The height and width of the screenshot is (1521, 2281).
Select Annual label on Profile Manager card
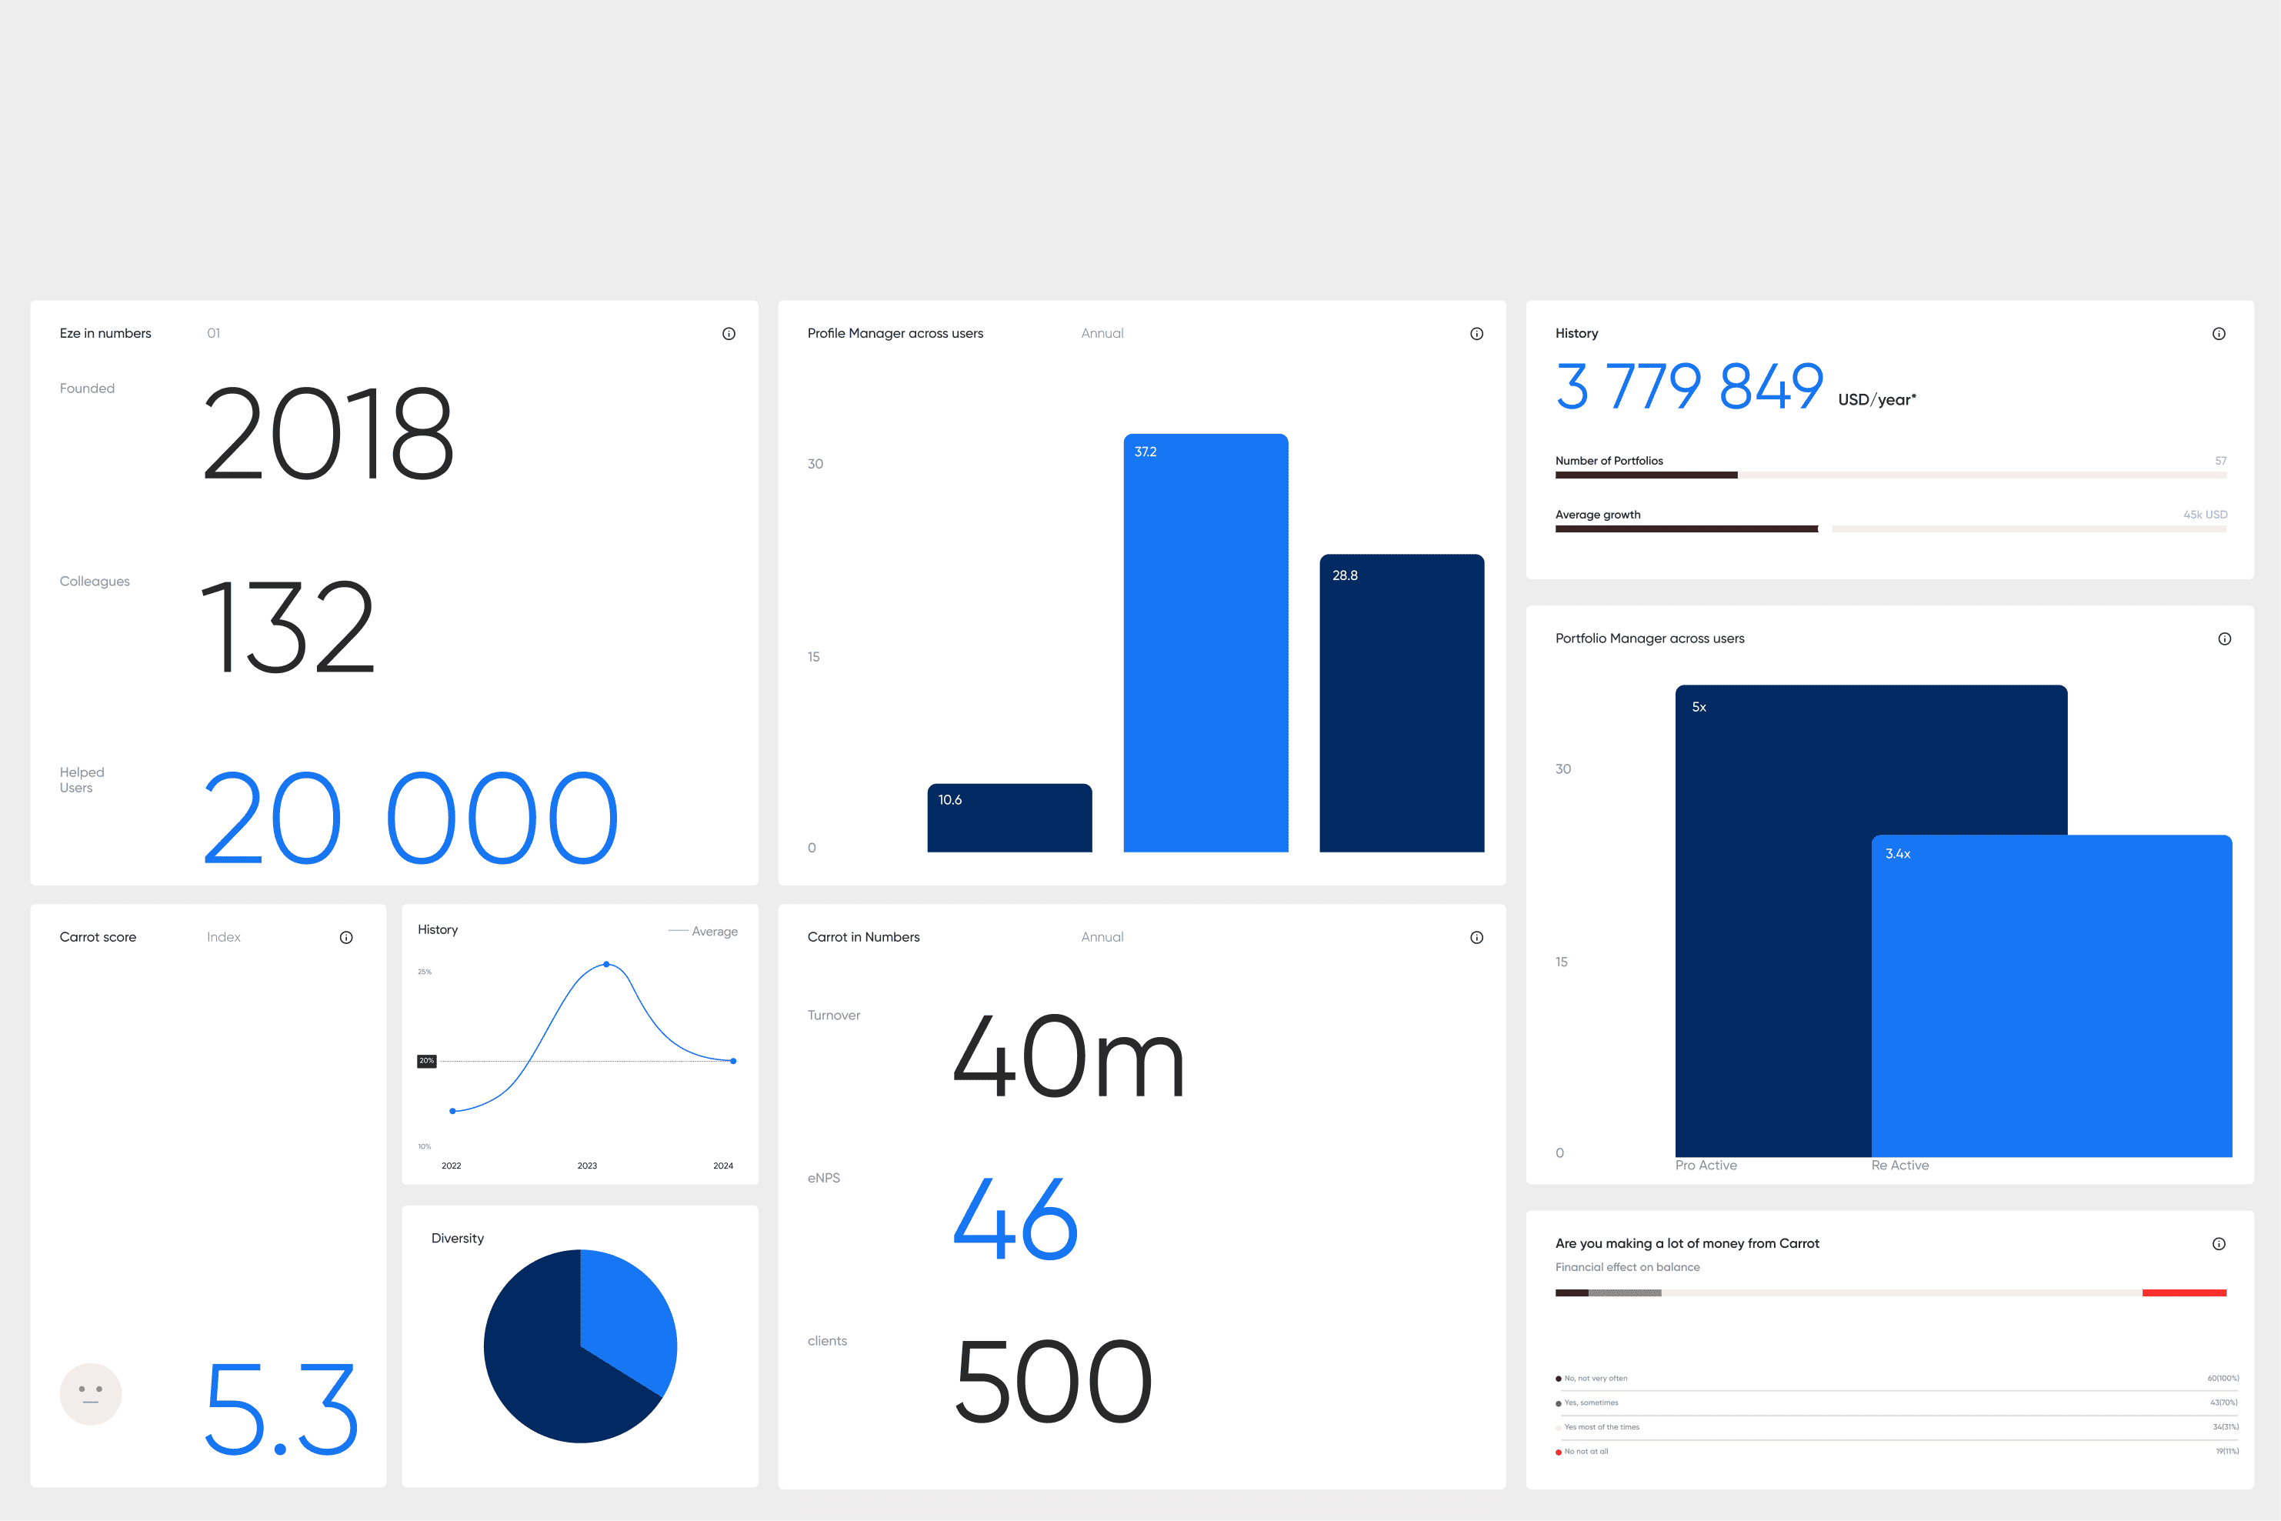1102,334
